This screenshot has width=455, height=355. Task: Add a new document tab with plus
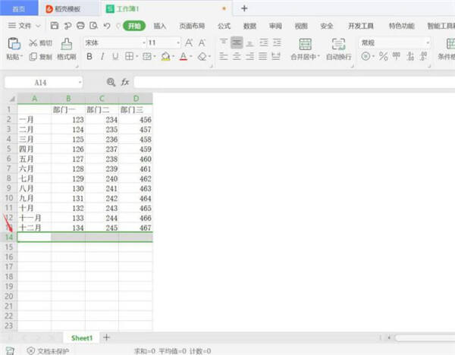point(244,8)
